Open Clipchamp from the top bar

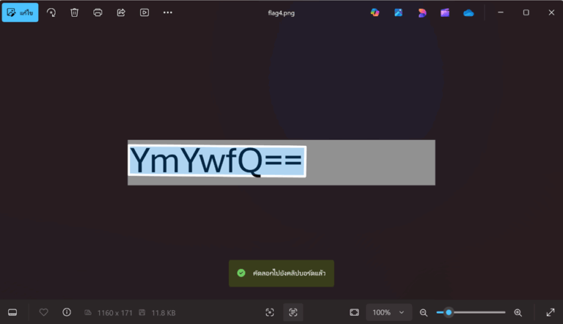click(x=445, y=12)
